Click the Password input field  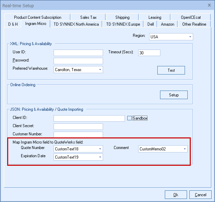(78, 61)
